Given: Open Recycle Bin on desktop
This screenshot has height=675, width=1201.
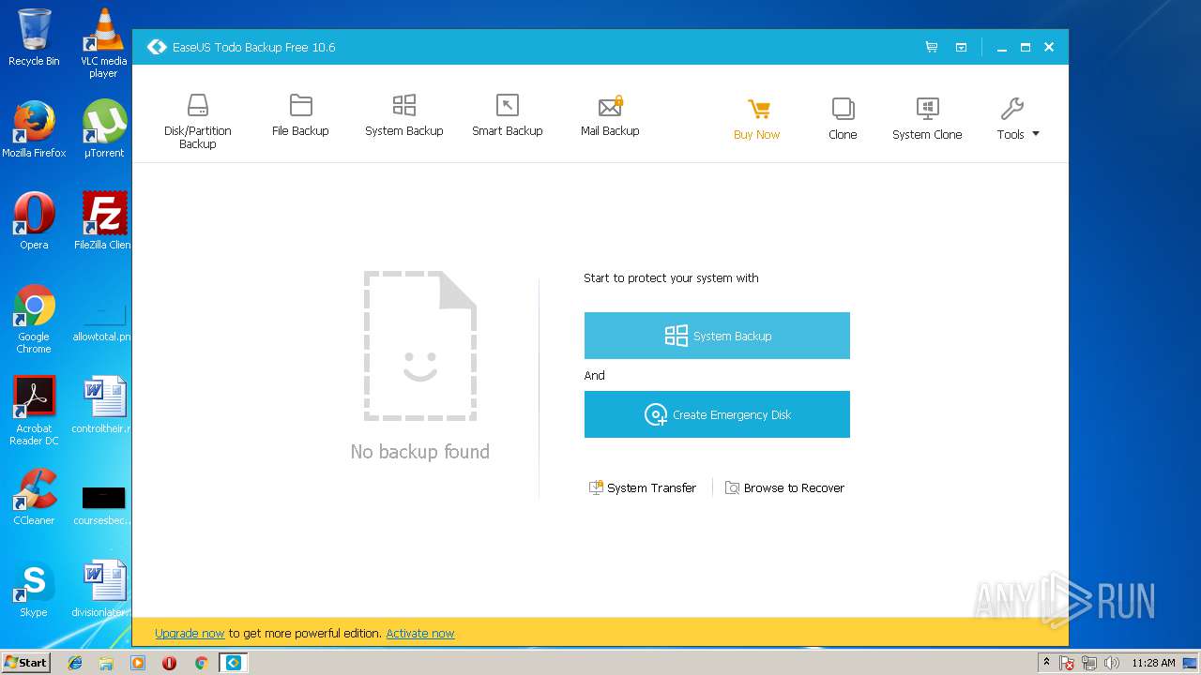Looking at the screenshot, I should tap(34, 37).
